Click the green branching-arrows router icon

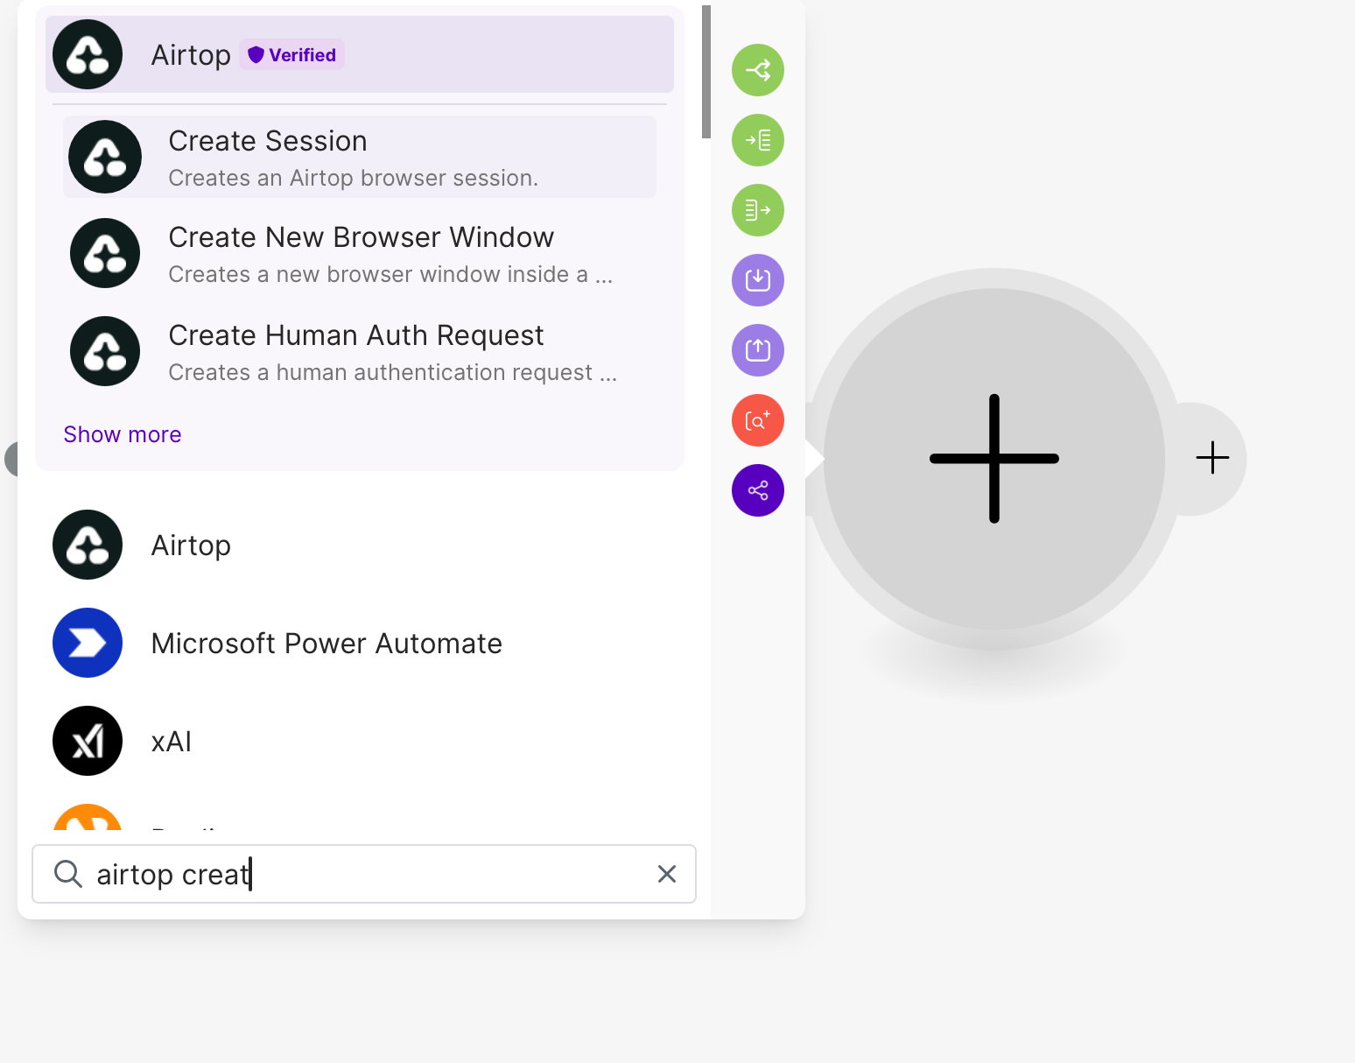click(x=758, y=70)
